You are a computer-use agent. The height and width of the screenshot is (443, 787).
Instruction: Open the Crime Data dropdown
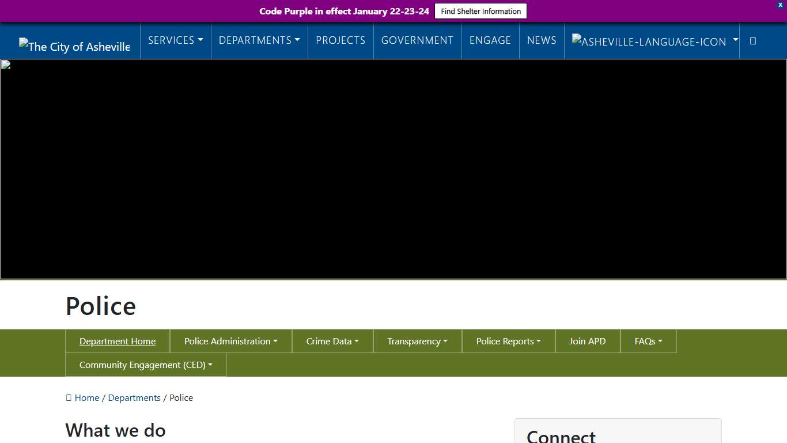(332, 341)
